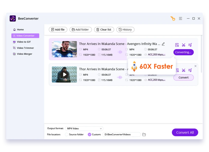Open audio settings icon on first video
The image size is (209, 152).
[x=190, y=45]
